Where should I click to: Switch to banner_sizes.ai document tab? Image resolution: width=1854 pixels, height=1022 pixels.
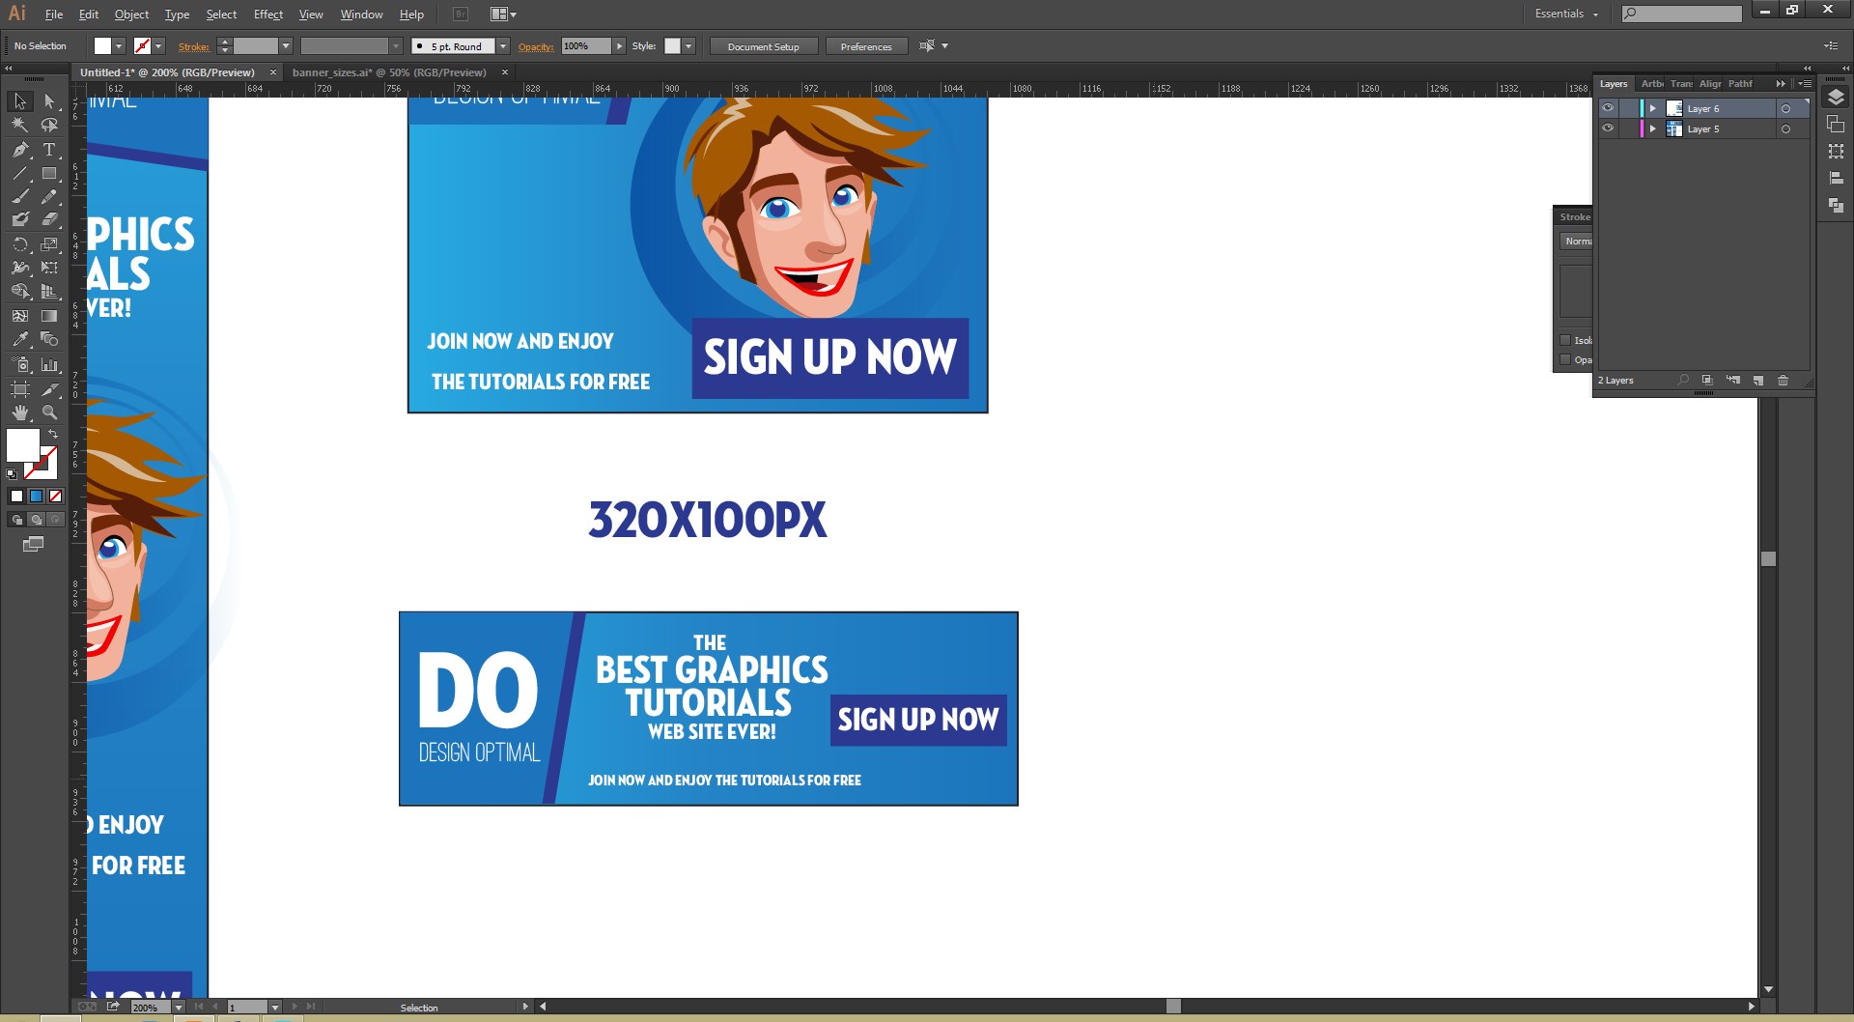pos(389,72)
